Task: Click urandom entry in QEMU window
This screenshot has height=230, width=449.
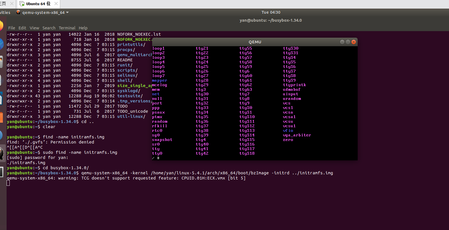Action: pyautogui.click(x=292, y=98)
